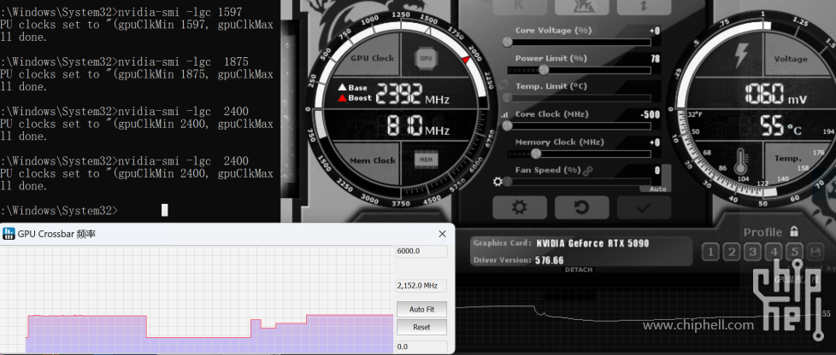Select profile slot 4
The image size is (836, 355).
774,252
